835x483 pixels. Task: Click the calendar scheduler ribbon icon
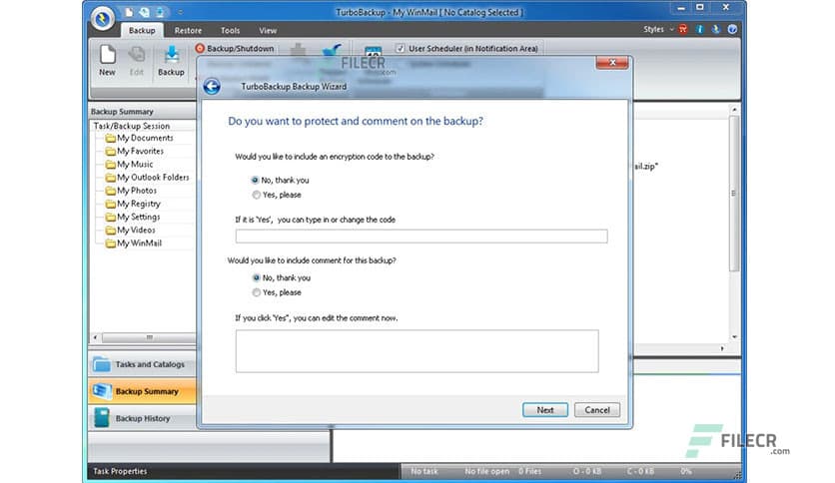click(x=373, y=52)
